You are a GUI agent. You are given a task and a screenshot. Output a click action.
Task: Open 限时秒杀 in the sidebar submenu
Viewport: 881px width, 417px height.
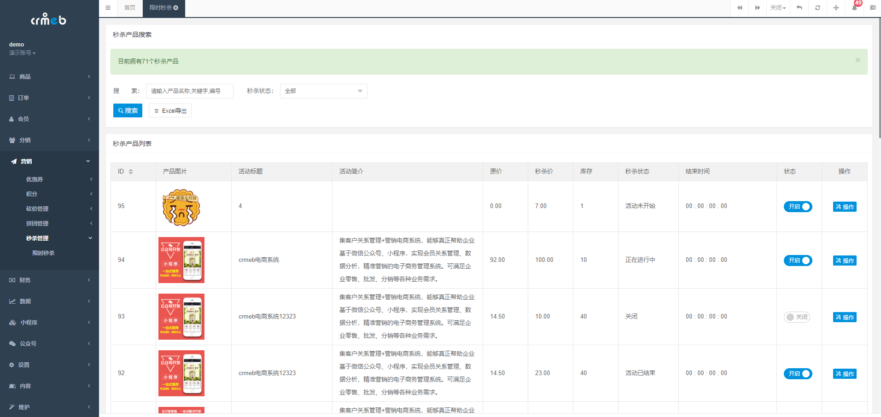click(43, 253)
